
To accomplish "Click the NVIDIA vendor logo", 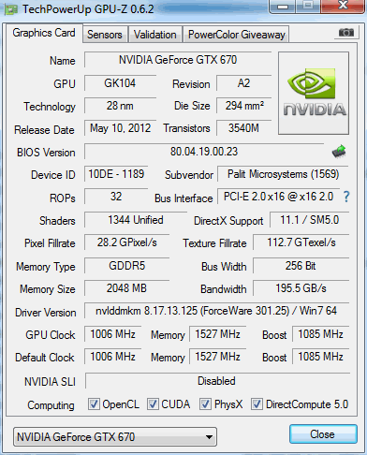I will coord(314,94).
